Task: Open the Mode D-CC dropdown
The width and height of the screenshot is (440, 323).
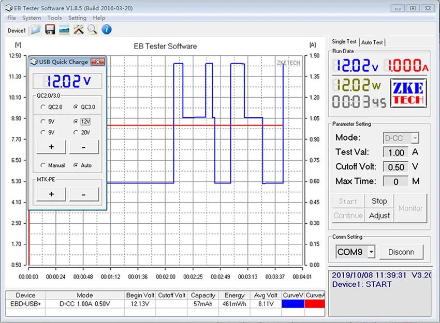Action: (x=415, y=138)
